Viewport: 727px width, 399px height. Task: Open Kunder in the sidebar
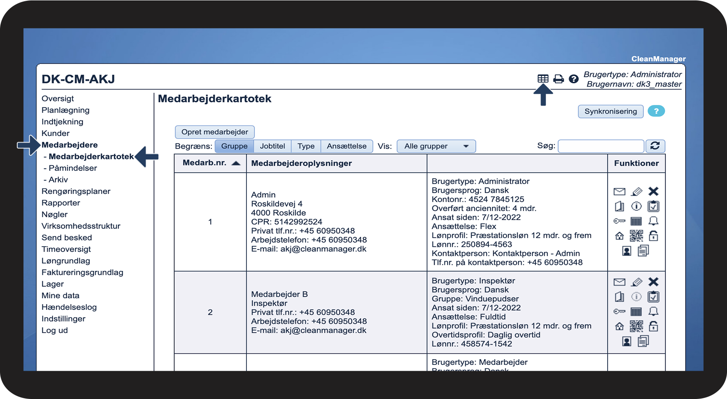56,133
